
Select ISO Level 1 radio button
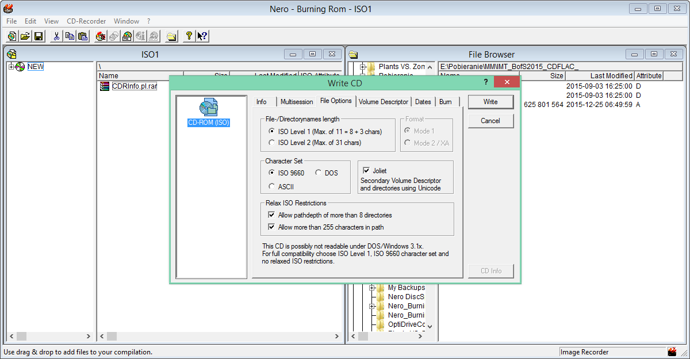tap(272, 131)
